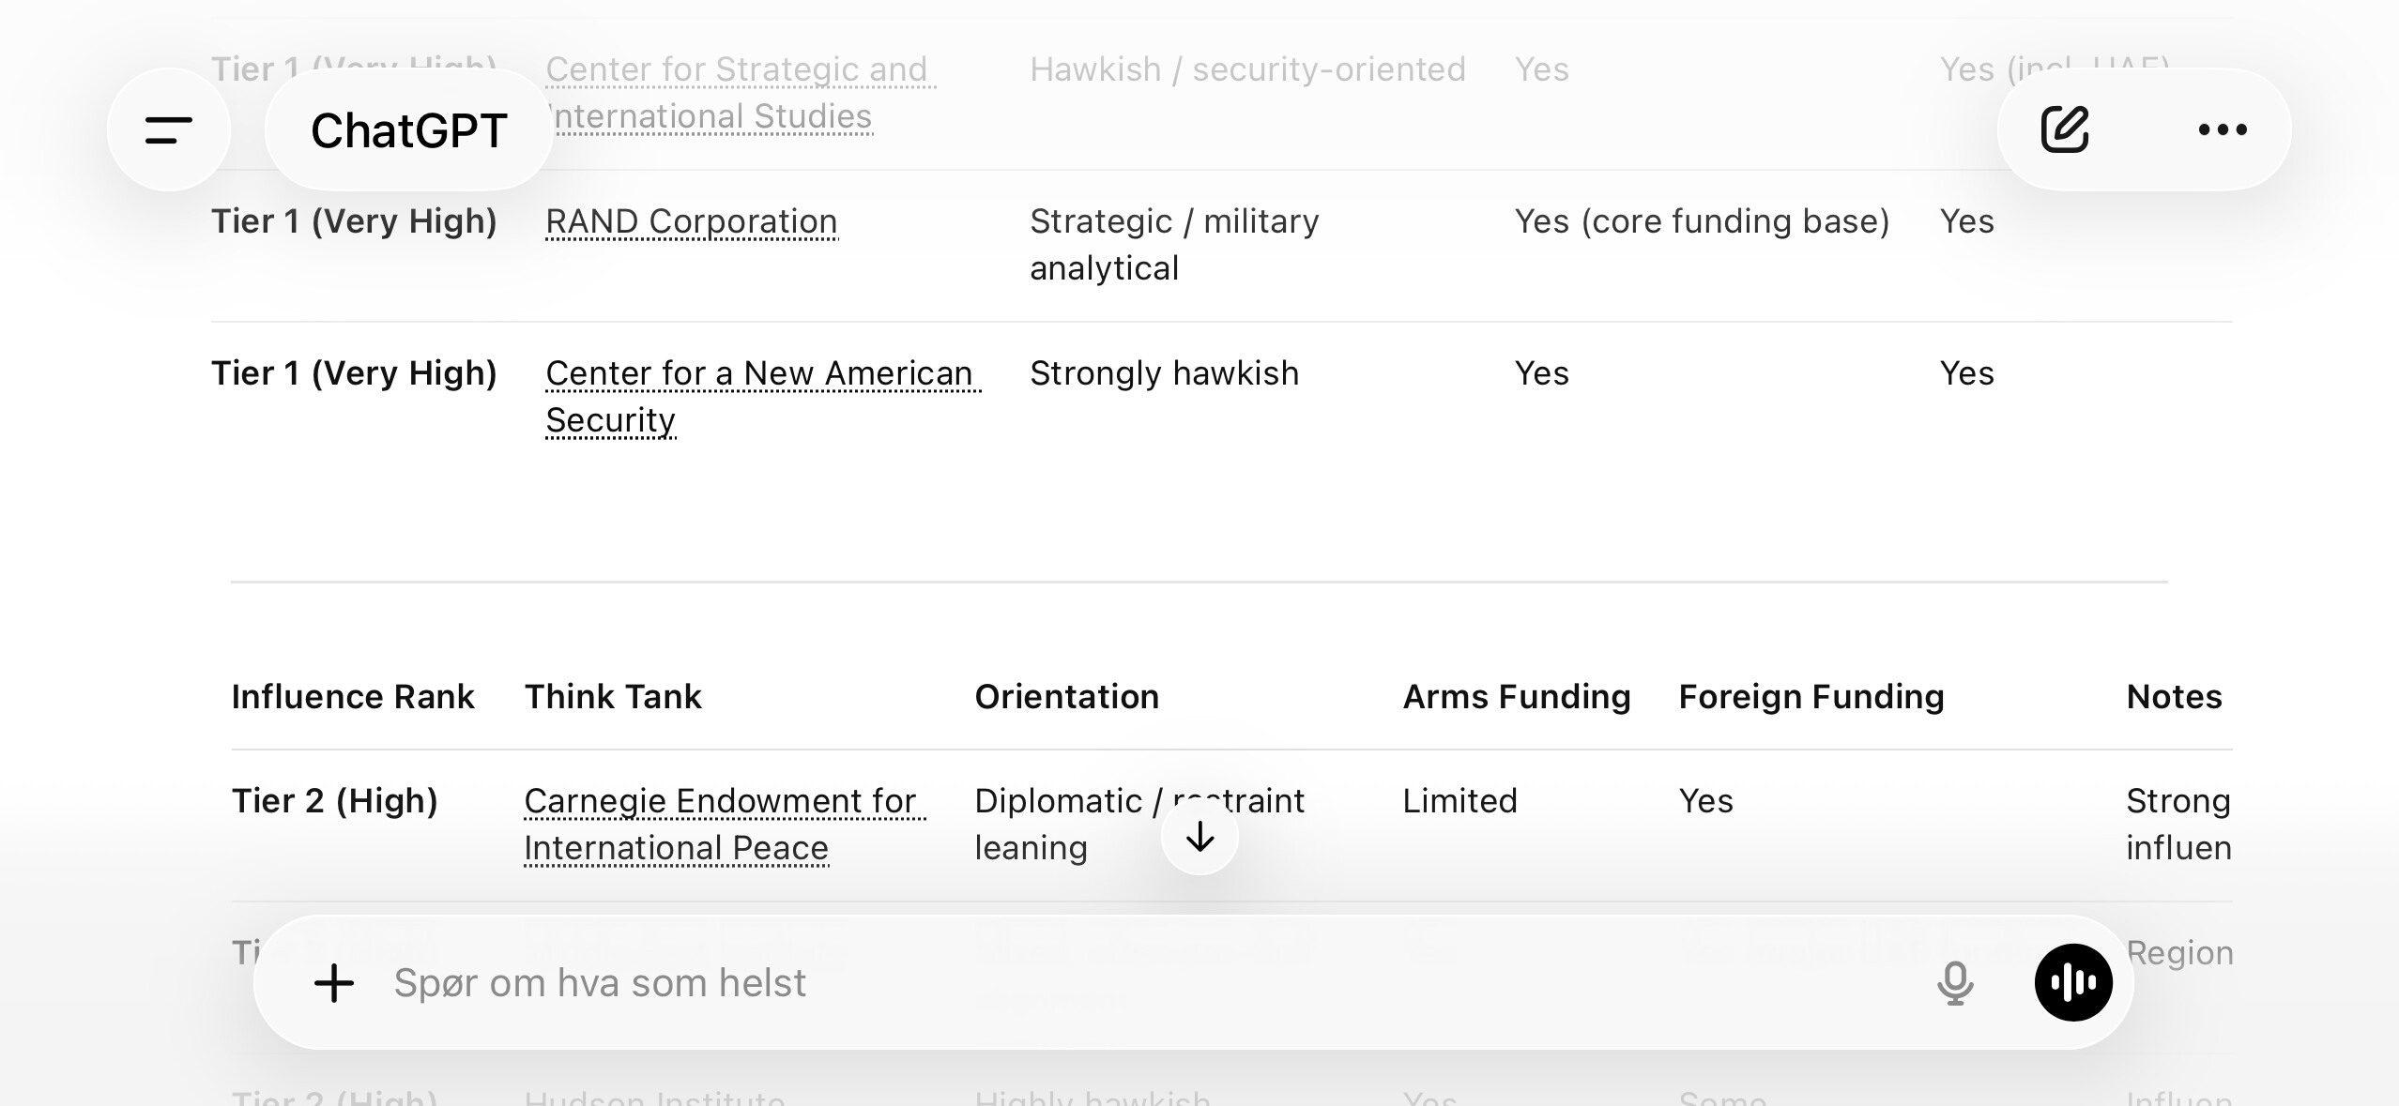Activate the microphone dictation icon
Viewport: 2399px width, 1106px height.
[1955, 983]
